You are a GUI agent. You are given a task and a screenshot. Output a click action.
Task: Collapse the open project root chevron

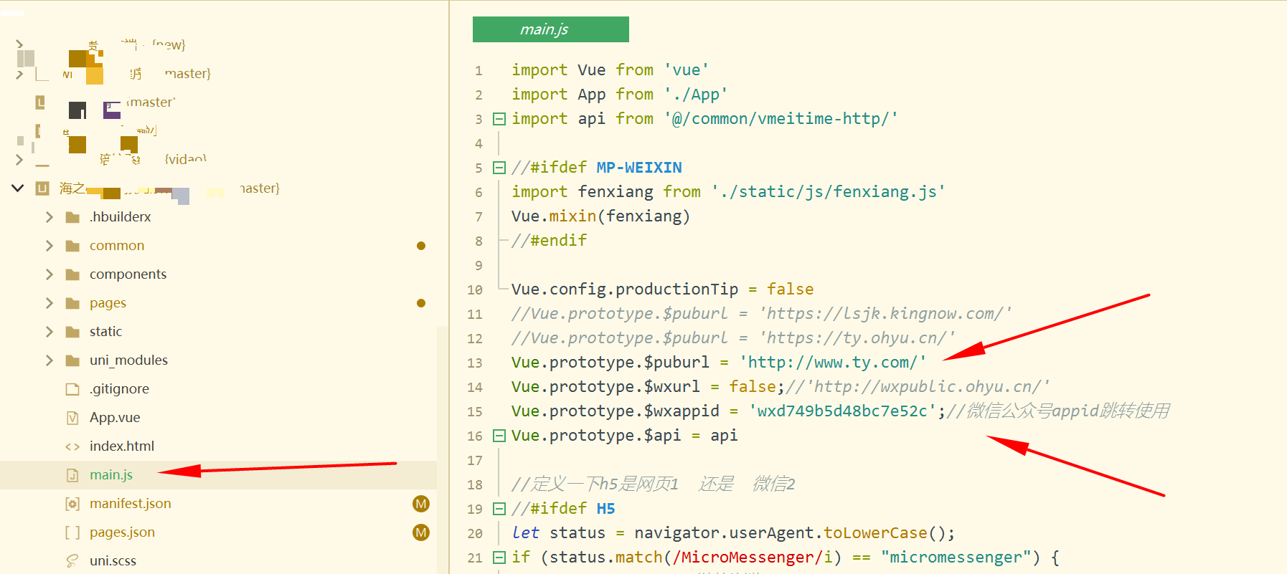click(x=18, y=188)
